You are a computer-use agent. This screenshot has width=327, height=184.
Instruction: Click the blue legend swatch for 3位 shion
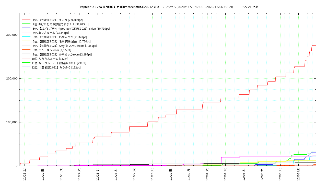tap(26, 28)
